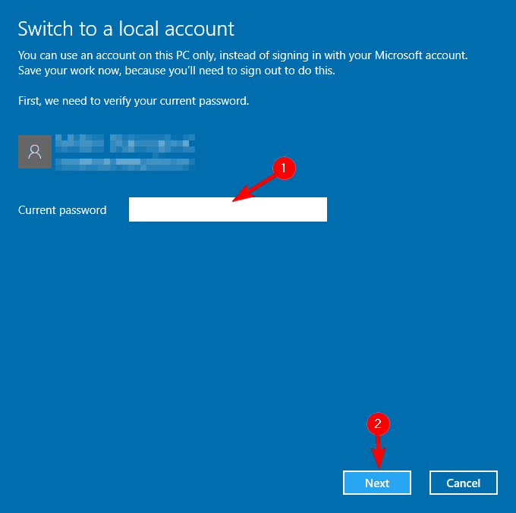Click the blurred account name text
This screenshot has height=513, width=516.
tap(125, 143)
